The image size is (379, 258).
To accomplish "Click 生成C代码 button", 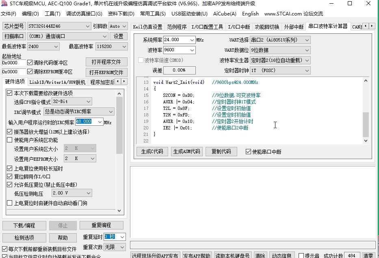I will tap(152, 151).
